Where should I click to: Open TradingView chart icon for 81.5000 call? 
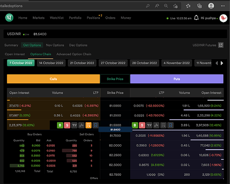(74, 125)
